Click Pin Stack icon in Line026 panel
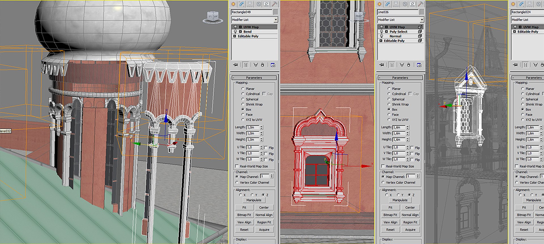The width and height of the screenshot is (544, 244). point(382,65)
